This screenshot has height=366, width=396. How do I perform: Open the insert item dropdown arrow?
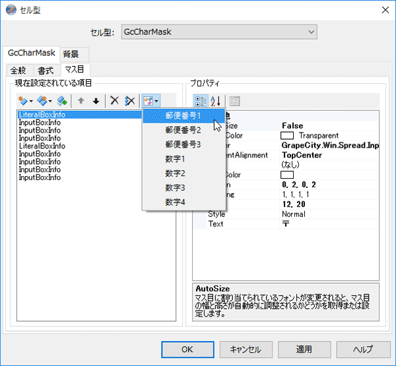[x=50, y=101]
